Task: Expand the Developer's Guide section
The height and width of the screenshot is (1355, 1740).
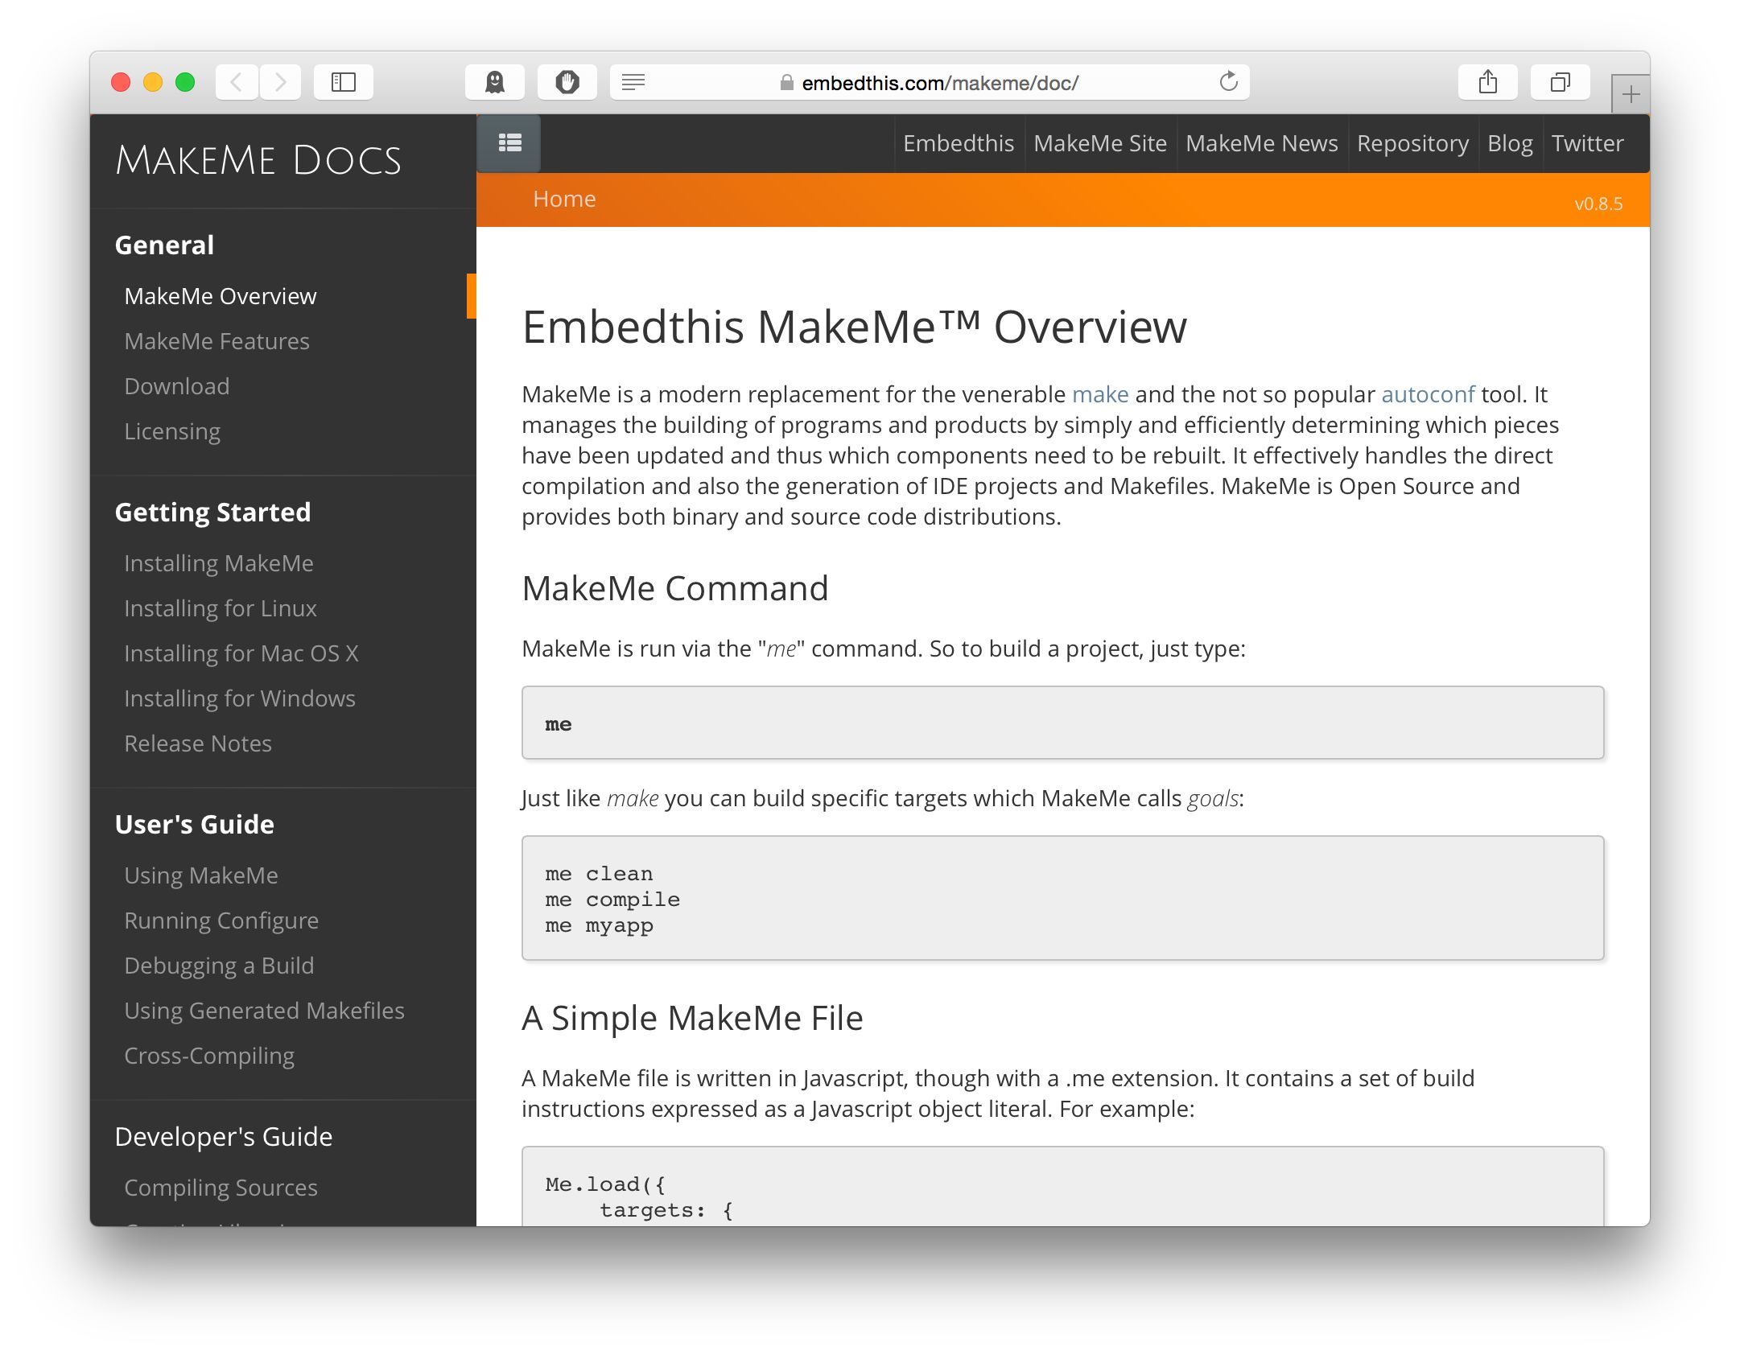Action: [x=224, y=1136]
